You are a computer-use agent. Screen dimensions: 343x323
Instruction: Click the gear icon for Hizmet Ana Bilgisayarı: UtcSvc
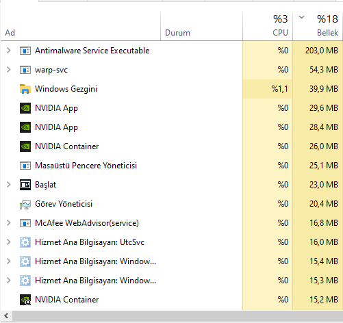[x=25, y=242]
